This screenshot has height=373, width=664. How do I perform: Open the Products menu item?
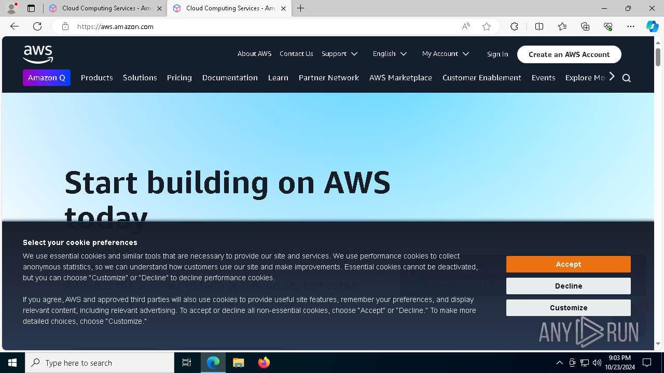(96, 78)
